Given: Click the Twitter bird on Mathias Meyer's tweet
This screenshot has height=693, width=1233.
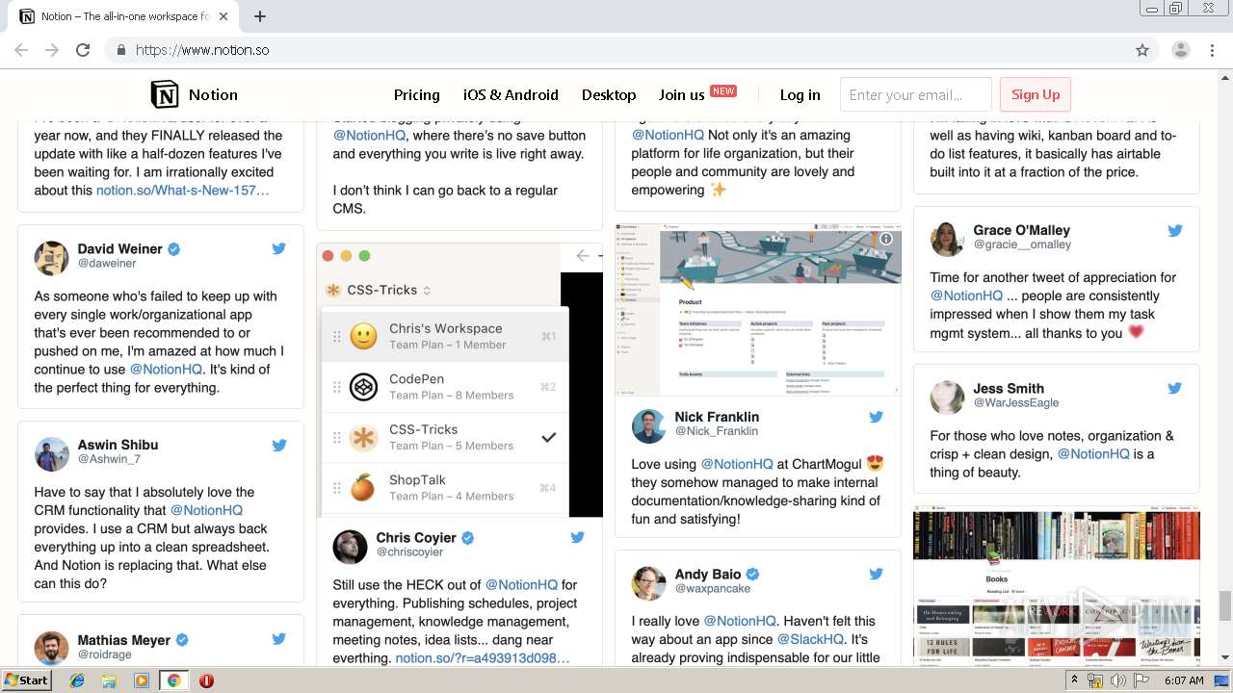Looking at the screenshot, I should 278,639.
